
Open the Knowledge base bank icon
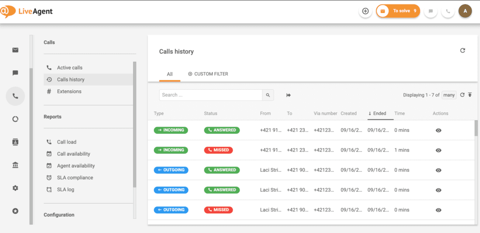[15, 165]
